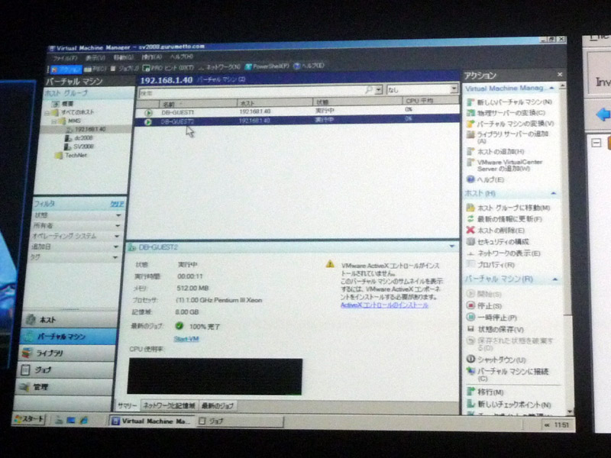
Task: Switch to the Networking and Storage tab
Action: pyautogui.click(x=169, y=406)
